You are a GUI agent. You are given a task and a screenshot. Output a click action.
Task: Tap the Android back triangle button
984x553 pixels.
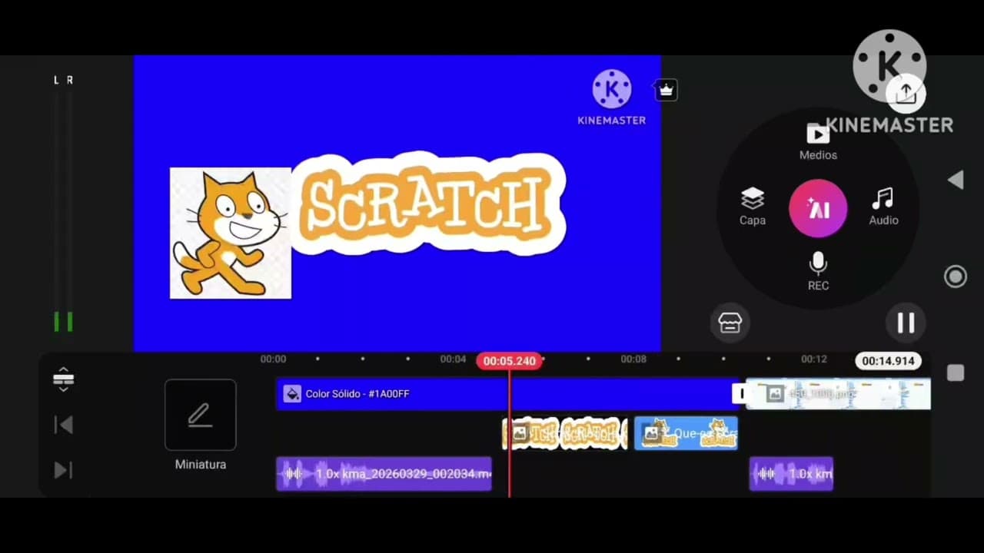pyautogui.click(x=956, y=180)
